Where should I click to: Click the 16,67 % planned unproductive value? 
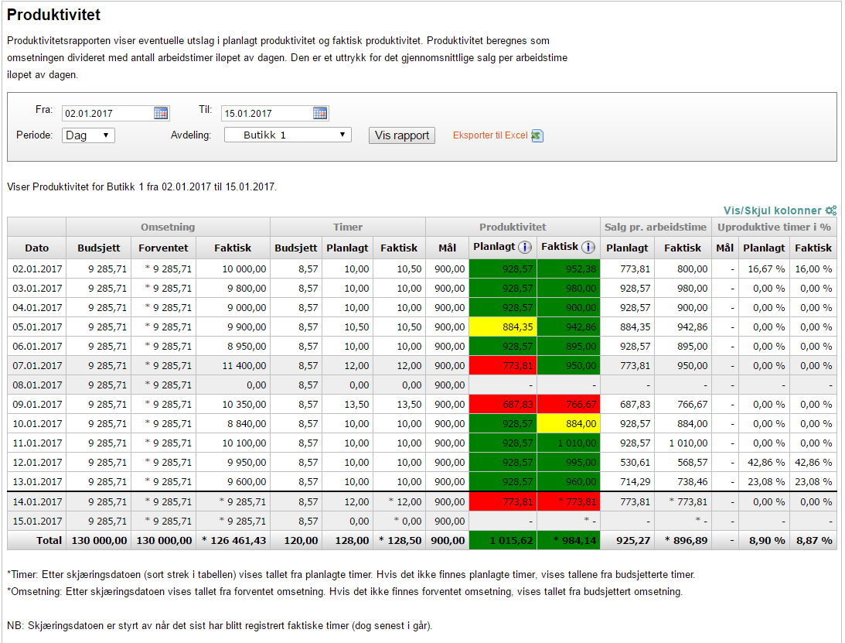766,268
